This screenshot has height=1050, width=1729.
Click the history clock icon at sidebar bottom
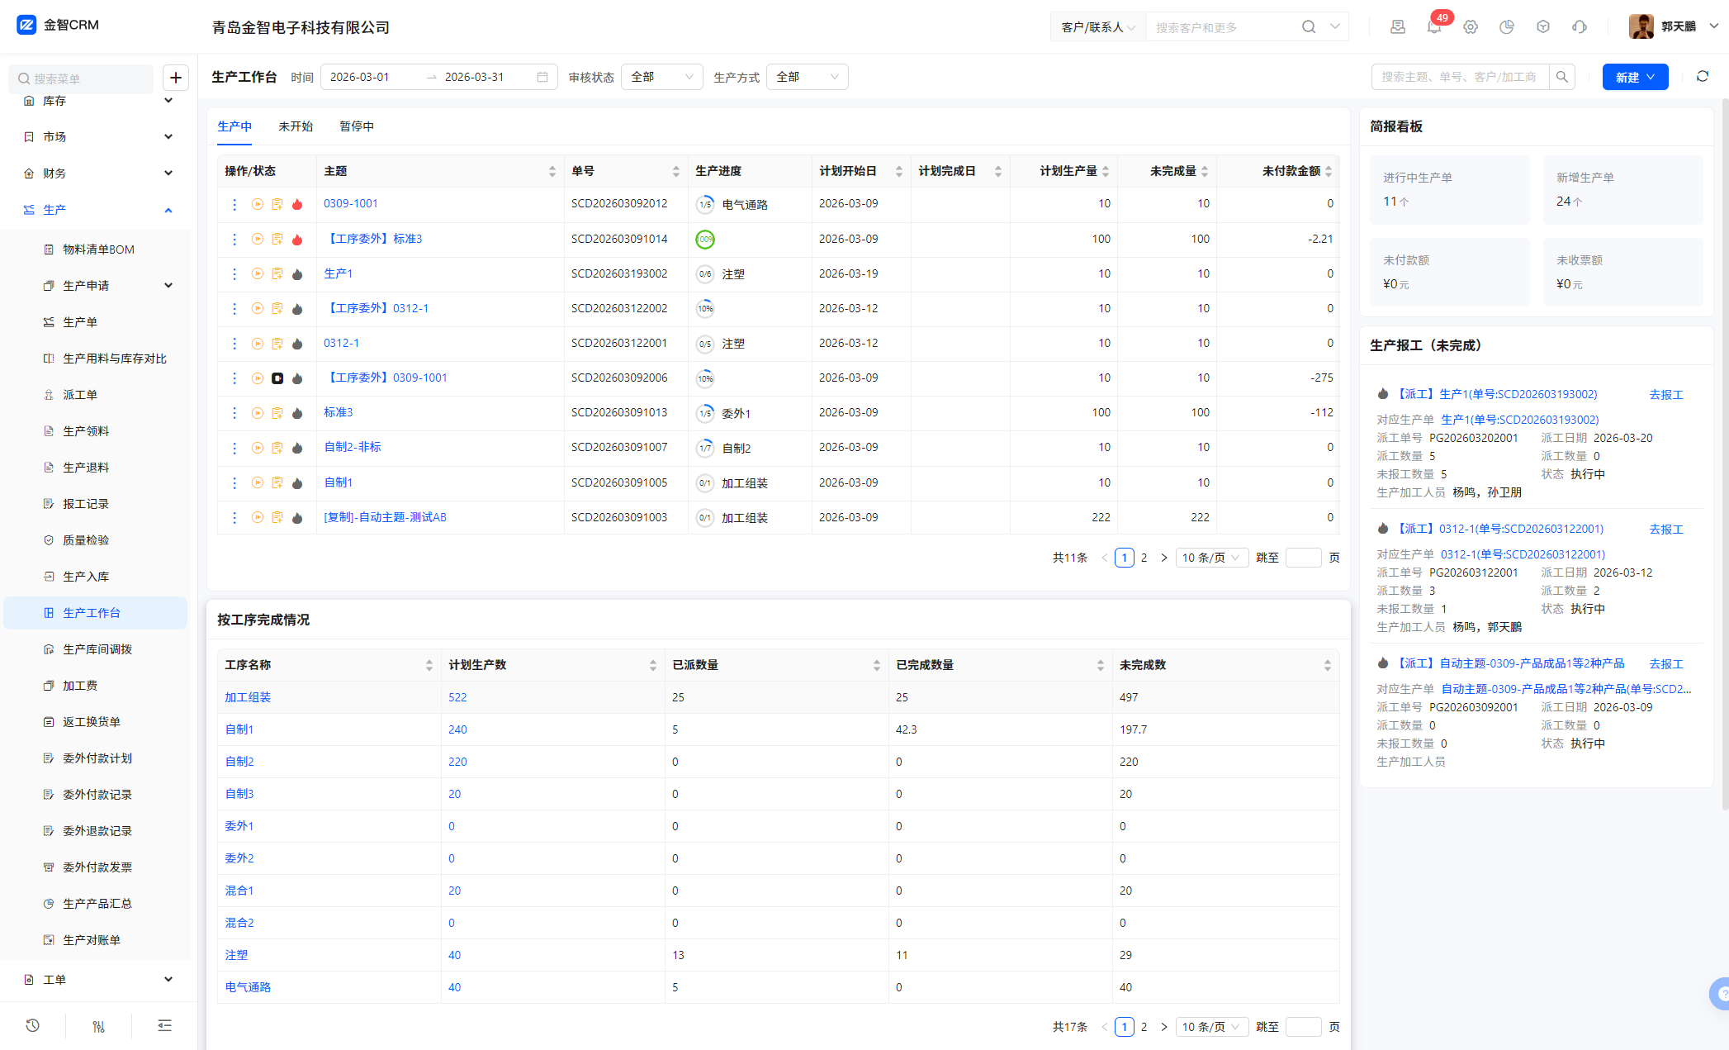pyautogui.click(x=33, y=1025)
